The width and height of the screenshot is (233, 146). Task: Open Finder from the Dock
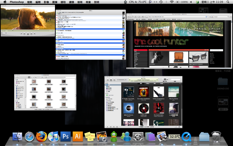pyautogui.click(x=17, y=137)
